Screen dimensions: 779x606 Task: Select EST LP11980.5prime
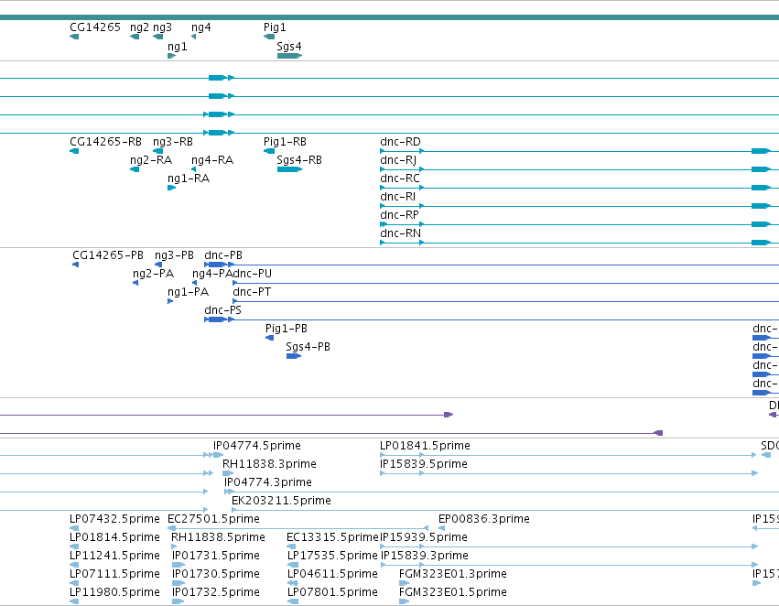[114, 592]
